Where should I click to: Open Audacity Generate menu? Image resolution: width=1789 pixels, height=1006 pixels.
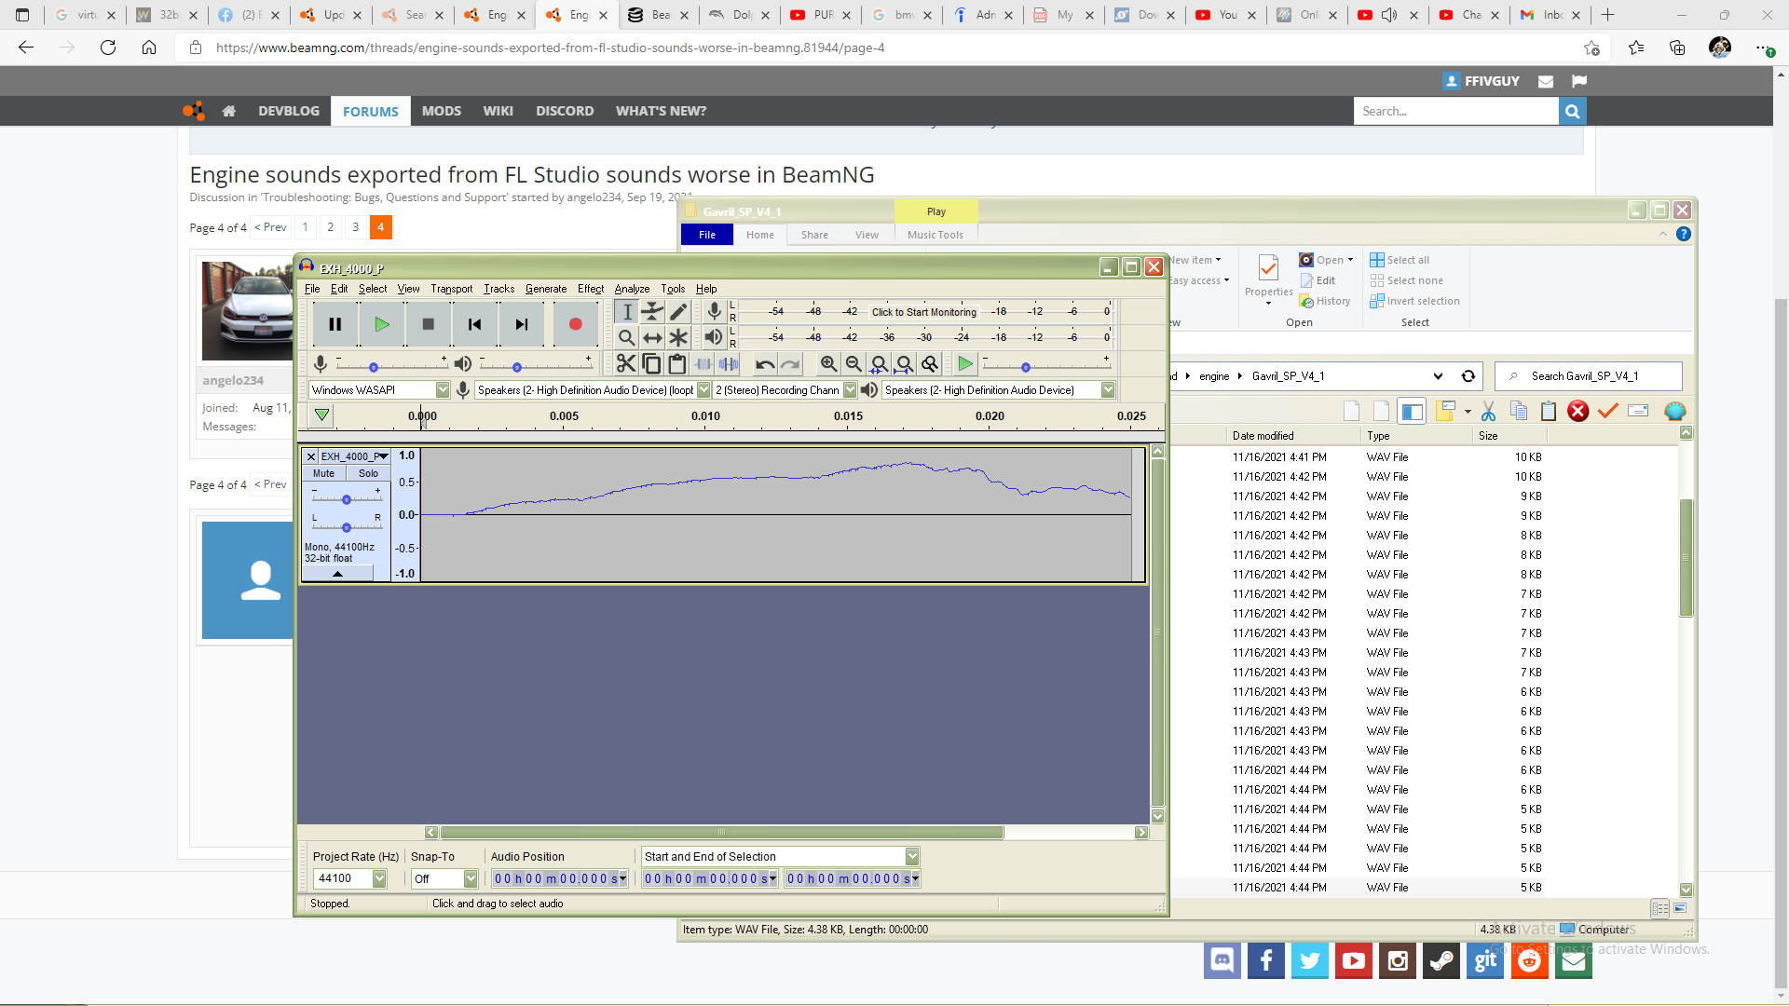546,289
